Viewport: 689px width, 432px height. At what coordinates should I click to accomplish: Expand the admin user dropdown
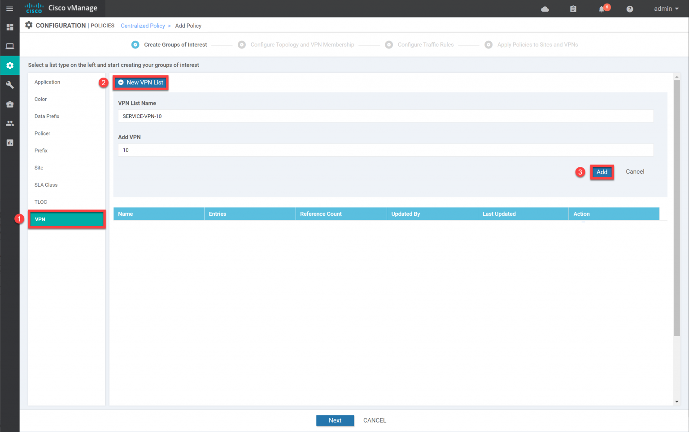click(666, 9)
